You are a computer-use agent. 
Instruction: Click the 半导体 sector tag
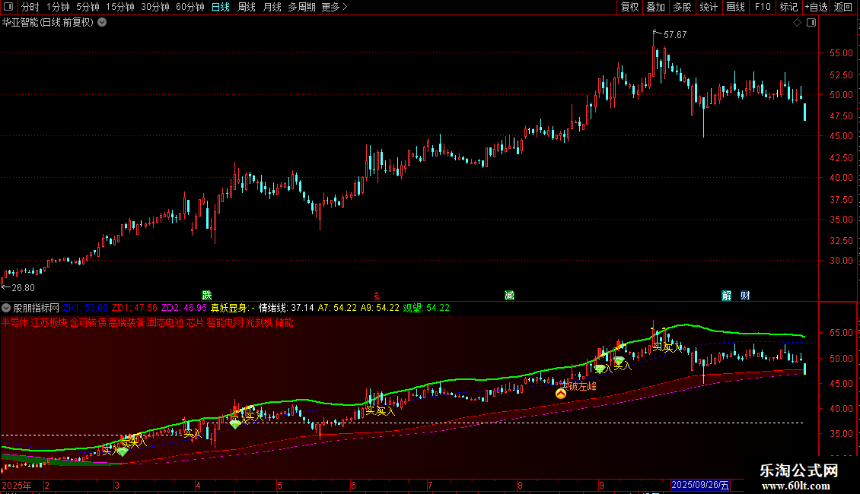coord(14,322)
